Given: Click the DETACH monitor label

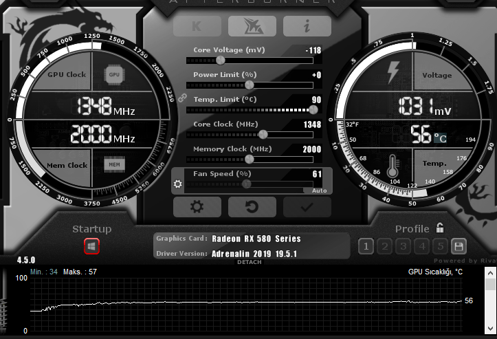Looking at the screenshot, I should (x=250, y=262).
